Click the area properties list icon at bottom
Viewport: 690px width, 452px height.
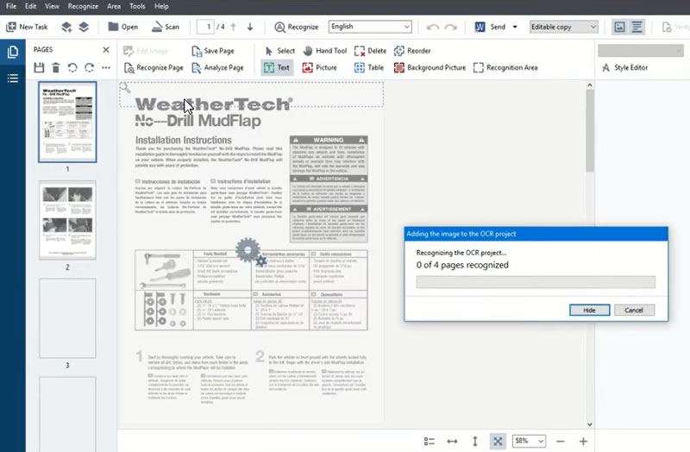[x=429, y=441]
